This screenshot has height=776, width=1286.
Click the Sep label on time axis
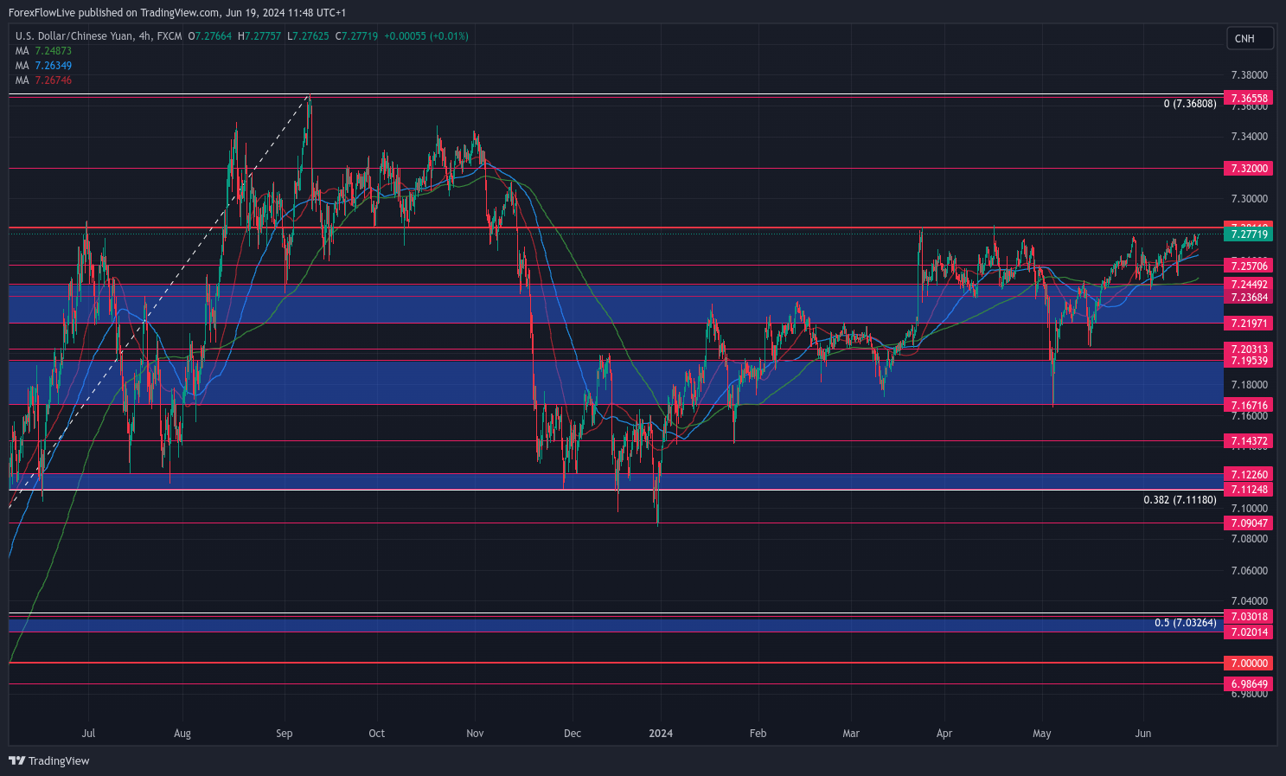285,734
